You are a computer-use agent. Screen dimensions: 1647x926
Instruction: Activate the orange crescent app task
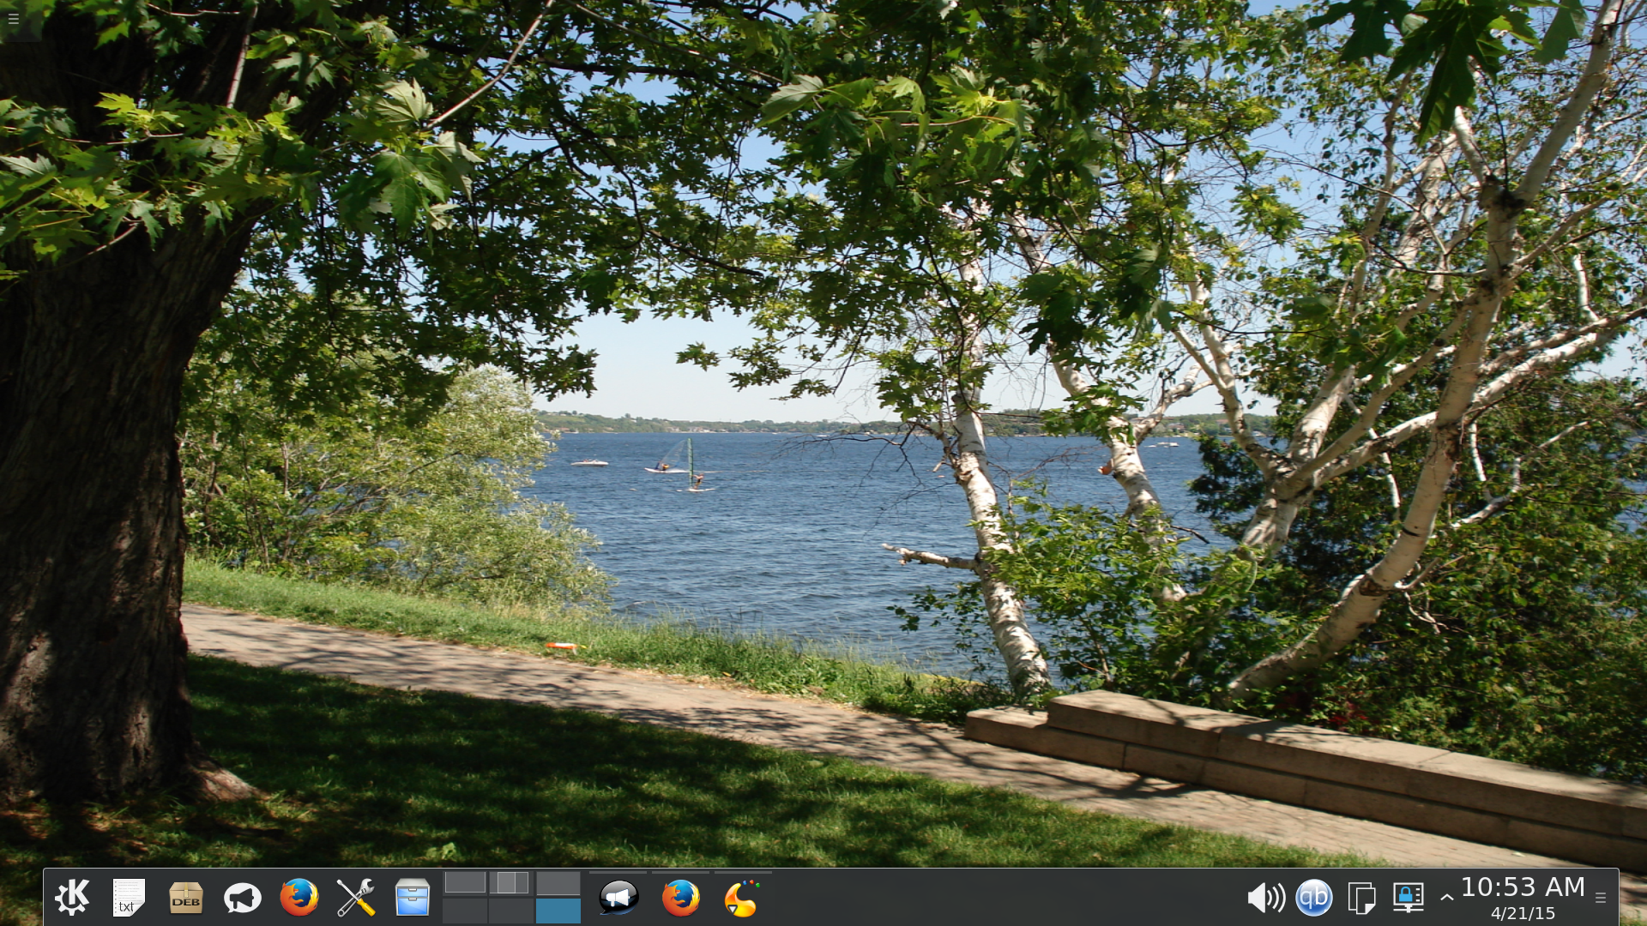pos(743,898)
